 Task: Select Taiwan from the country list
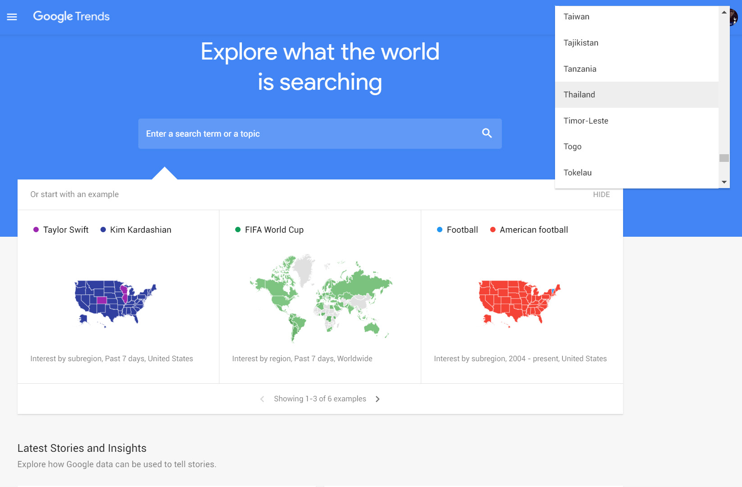tap(576, 17)
